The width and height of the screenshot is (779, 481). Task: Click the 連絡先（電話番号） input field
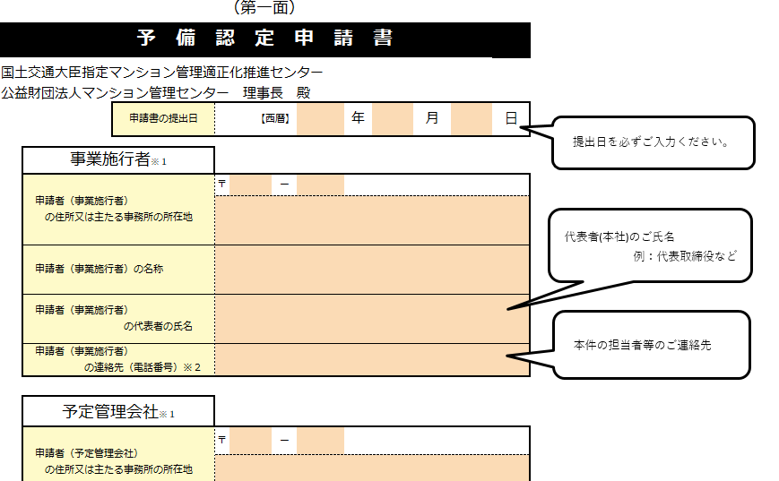[372, 359]
